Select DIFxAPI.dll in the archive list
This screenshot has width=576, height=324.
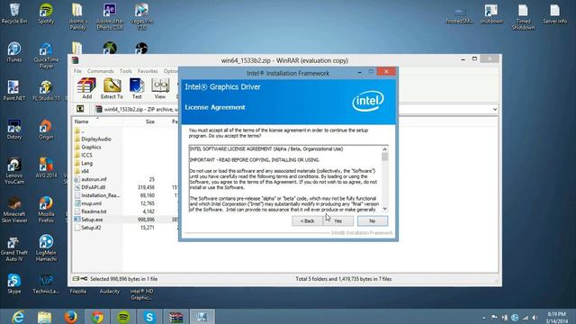pyautogui.click(x=93, y=187)
